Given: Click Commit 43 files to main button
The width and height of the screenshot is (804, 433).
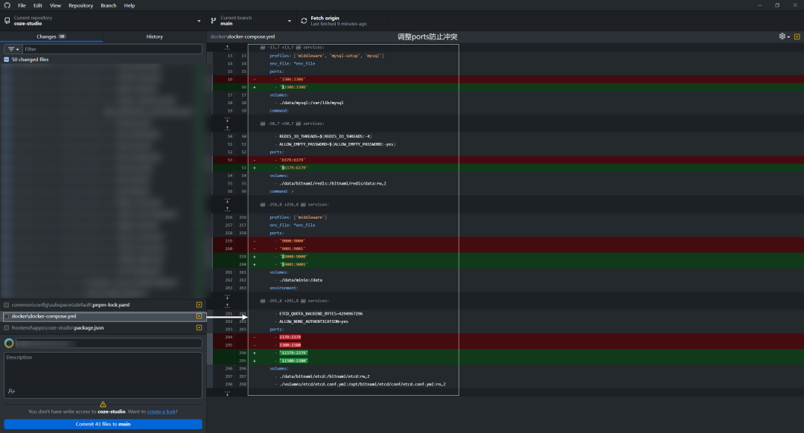Looking at the screenshot, I should (103, 424).
